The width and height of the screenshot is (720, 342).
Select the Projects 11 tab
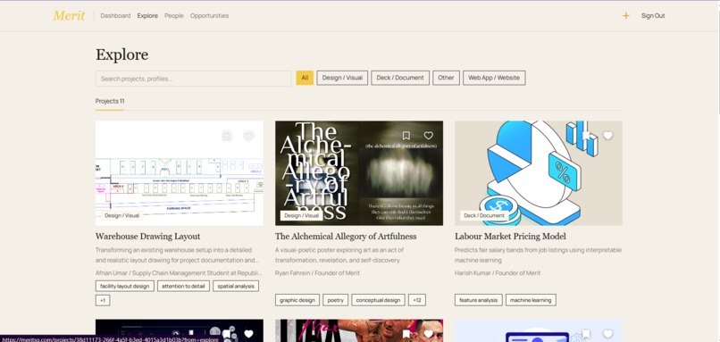point(110,101)
